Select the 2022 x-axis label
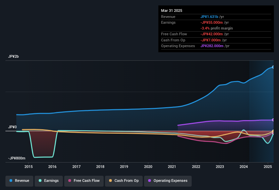This screenshot has width=279, height=190. pos(196,167)
